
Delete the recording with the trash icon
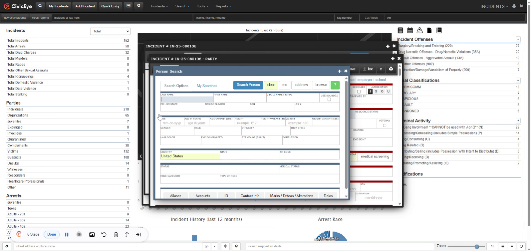[116, 234]
